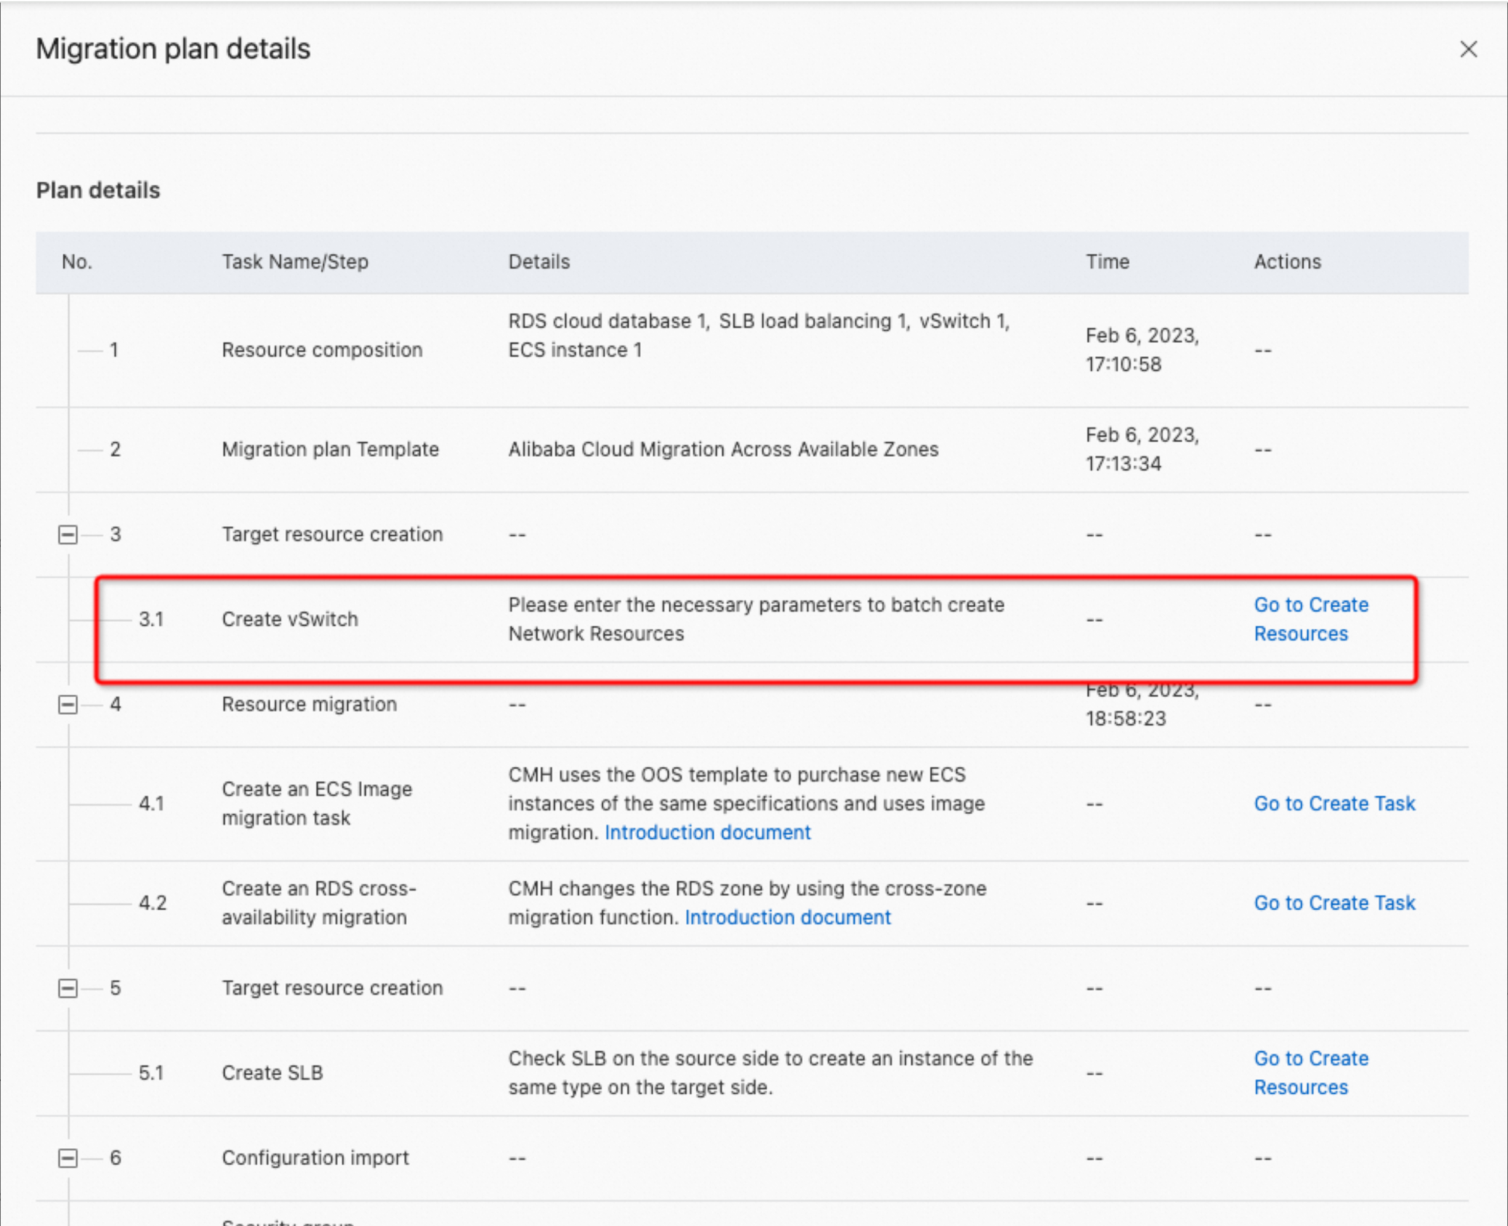Click the 'Details' column header

(x=540, y=262)
